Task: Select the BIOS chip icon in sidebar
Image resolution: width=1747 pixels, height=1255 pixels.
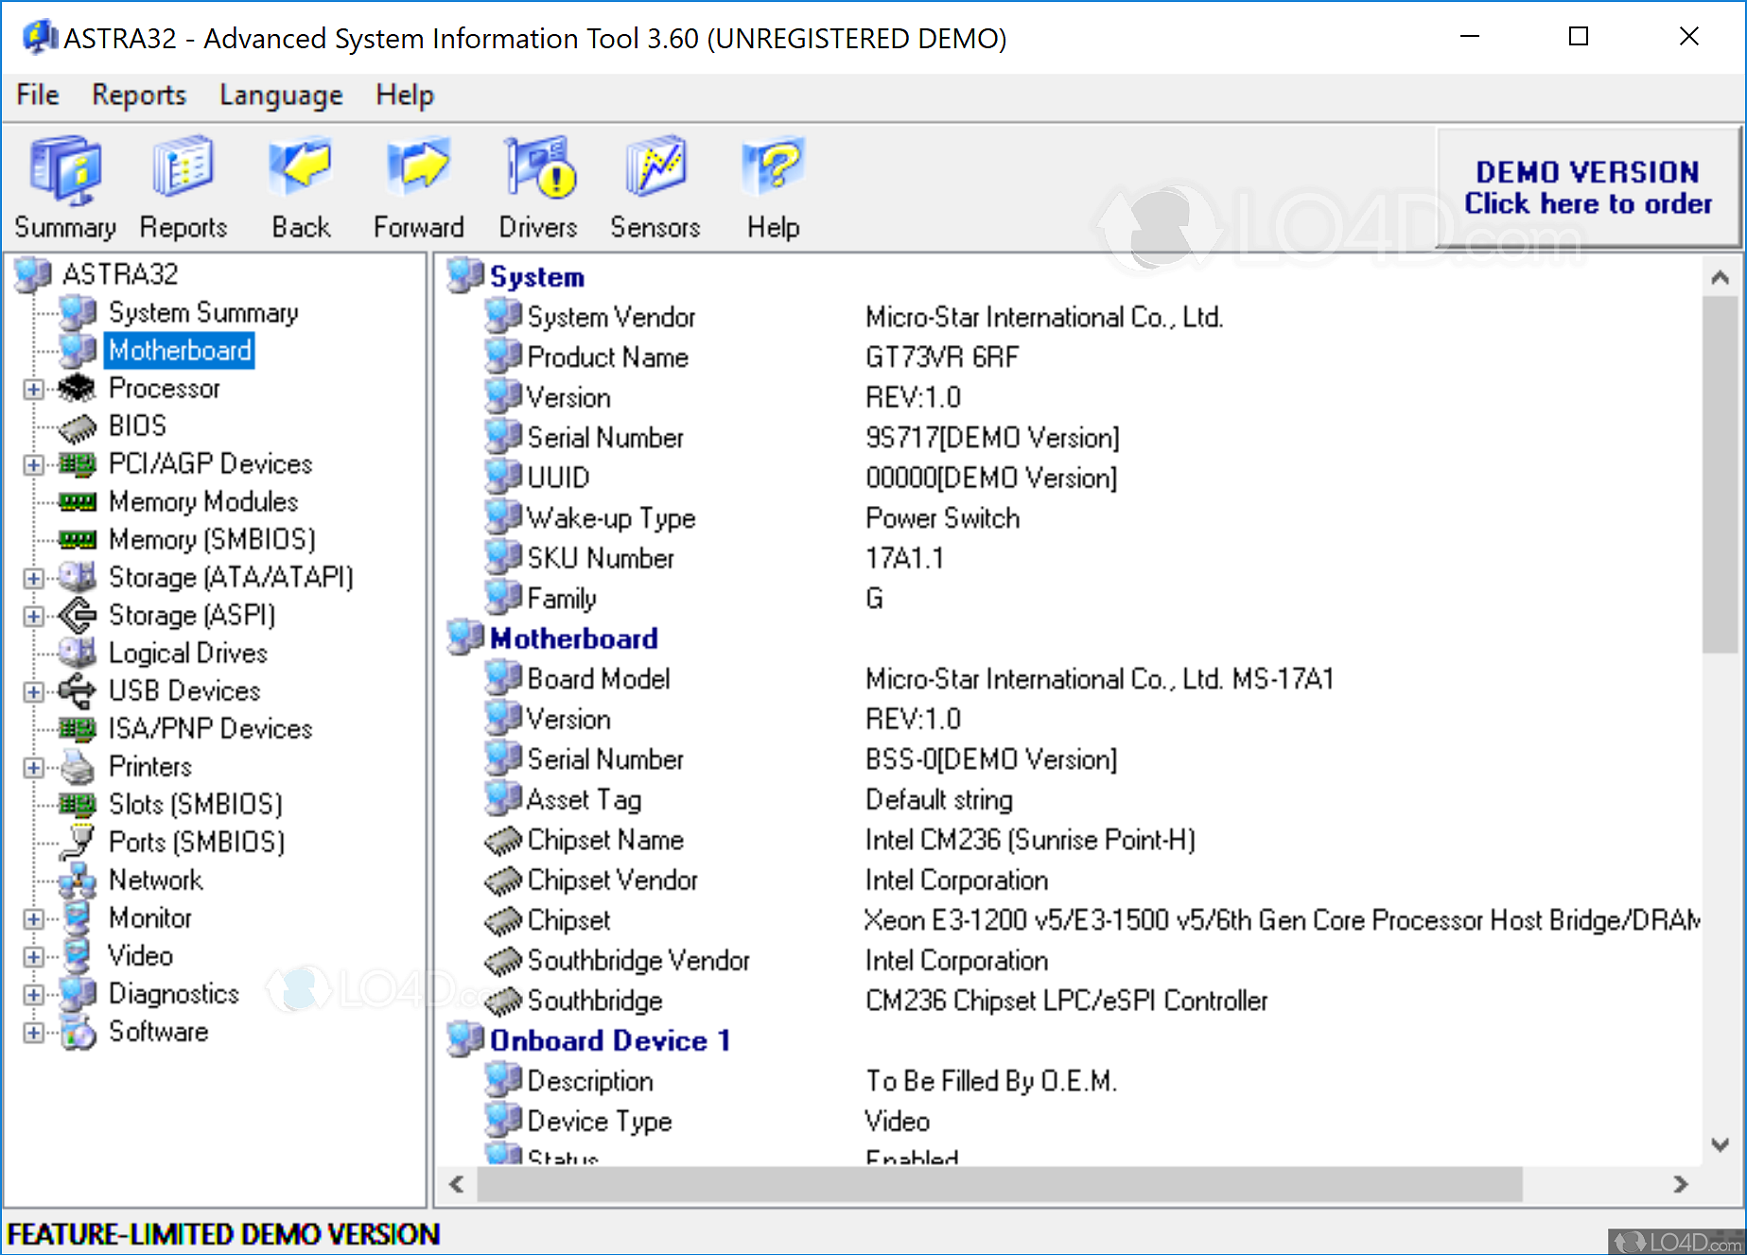Action: tap(78, 426)
